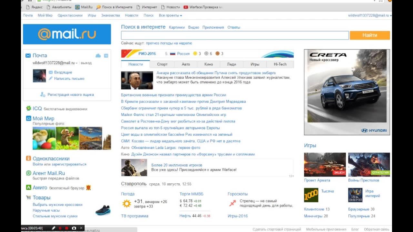Click the green Агент Mail.Ru @ icon
Image resolution: width=413 pixels, height=232 pixels.
point(29,173)
